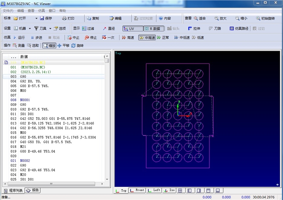Click the 打印 (Print) button
Viewport: 283px width, 200px height.
[x=68, y=18]
